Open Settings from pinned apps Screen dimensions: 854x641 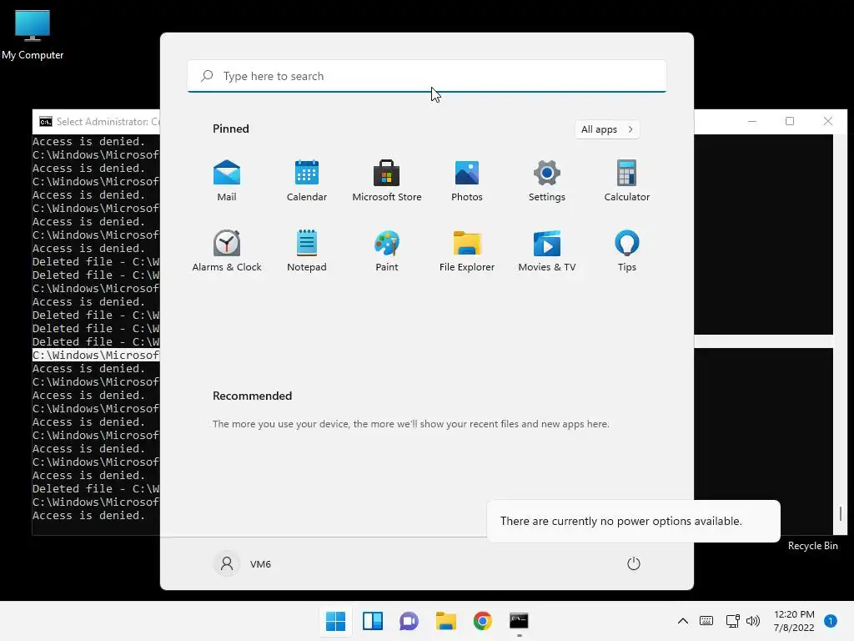[x=547, y=180]
